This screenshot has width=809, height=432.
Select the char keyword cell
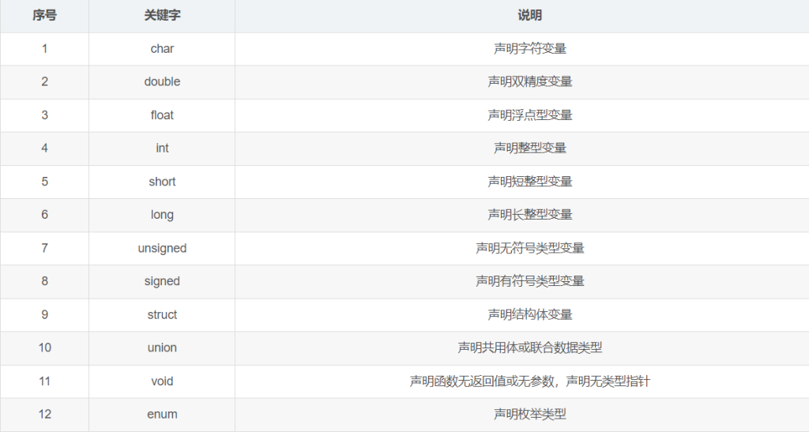(x=162, y=49)
